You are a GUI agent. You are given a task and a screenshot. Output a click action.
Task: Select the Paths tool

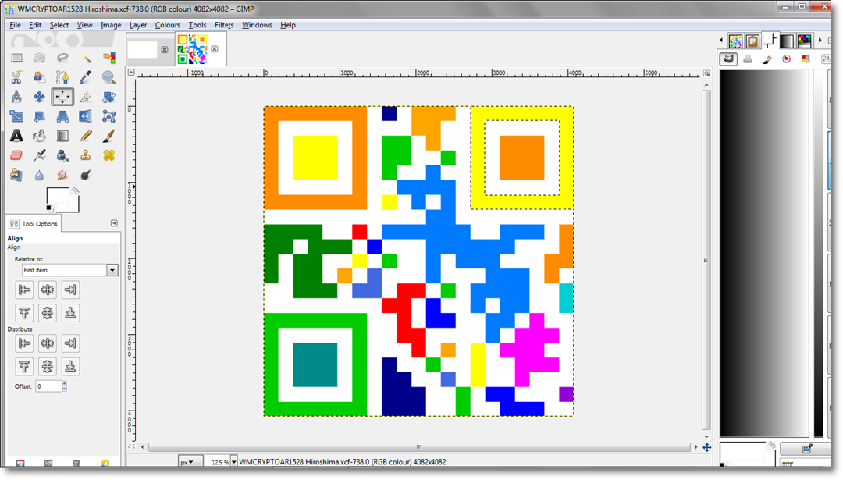click(x=62, y=77)
